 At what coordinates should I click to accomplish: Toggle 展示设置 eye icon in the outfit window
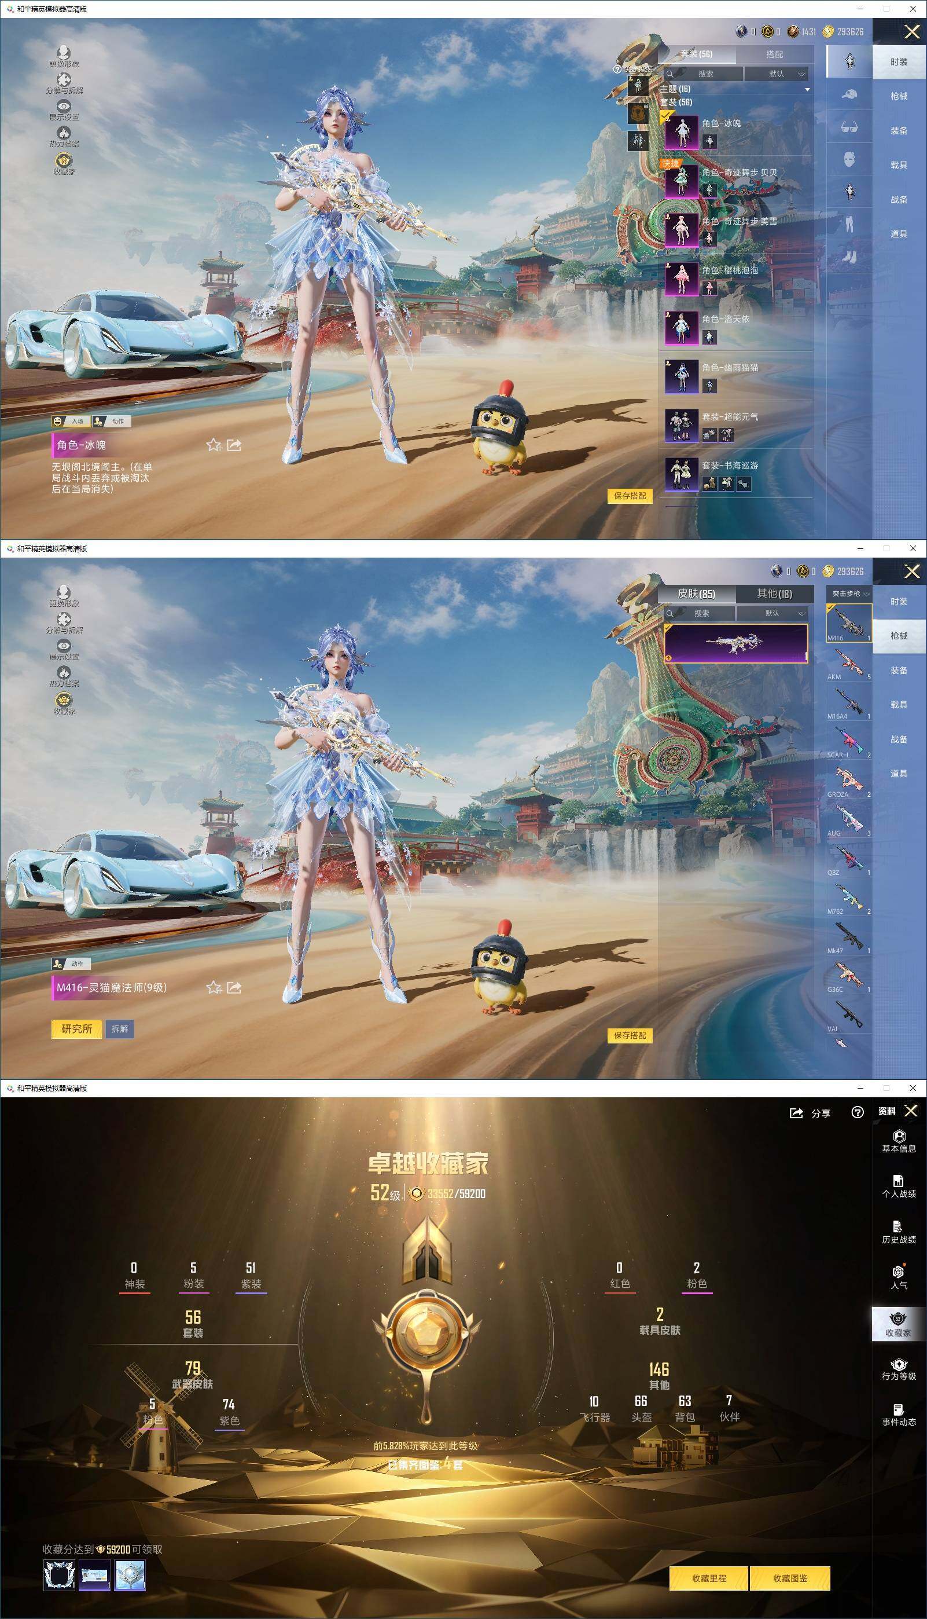[64, 110]
